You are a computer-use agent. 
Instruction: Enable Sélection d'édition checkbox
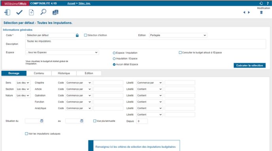tap(85, 35)
